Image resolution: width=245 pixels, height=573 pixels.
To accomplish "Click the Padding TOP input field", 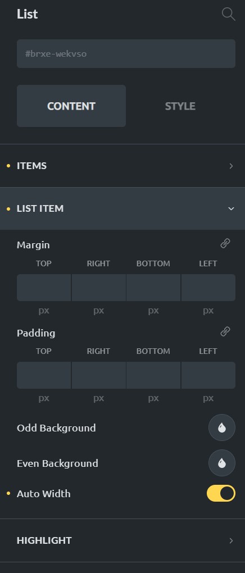I will coord(44,375).
